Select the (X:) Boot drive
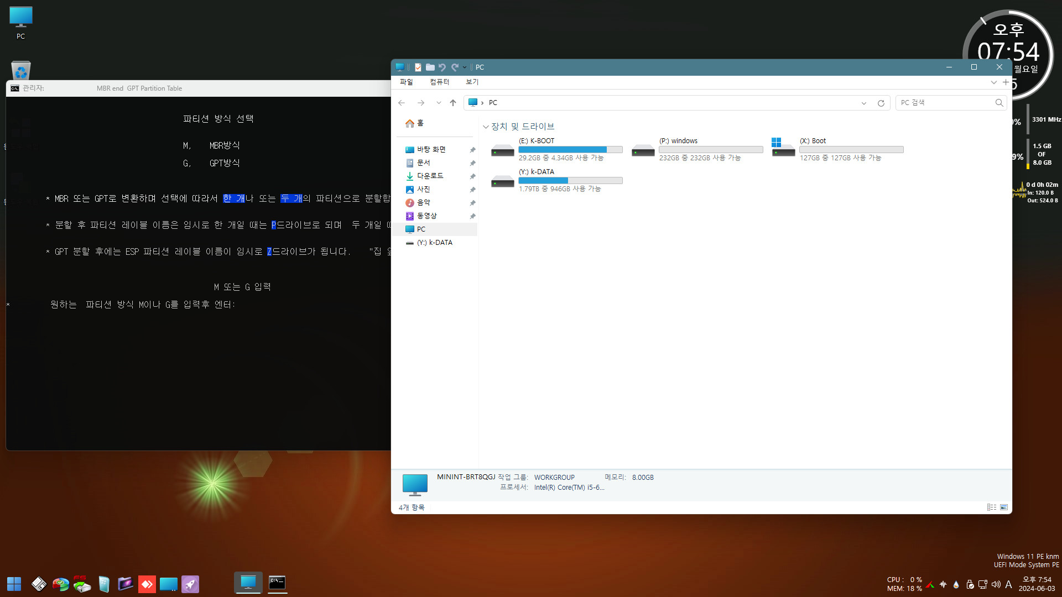Image resolution: width=1062 pixels, height=597 pixels. (x=837, y=150)
